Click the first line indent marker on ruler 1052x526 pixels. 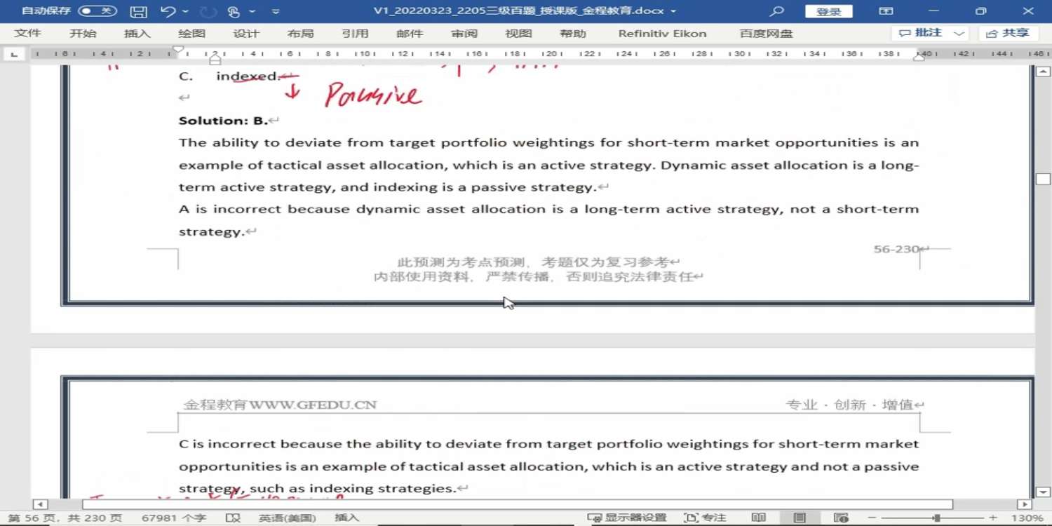(178, 50)
